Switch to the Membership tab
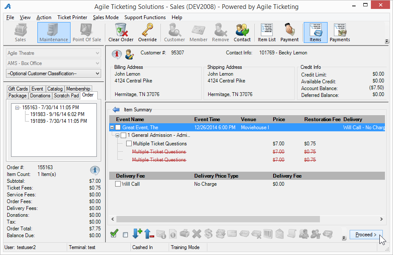This screenshot has width=393, height=255. point(78,89)
